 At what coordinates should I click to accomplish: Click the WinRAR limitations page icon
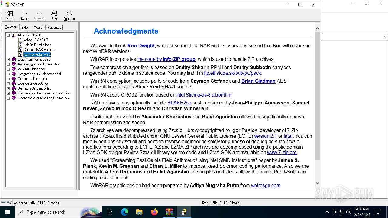(x=20, y=45)
